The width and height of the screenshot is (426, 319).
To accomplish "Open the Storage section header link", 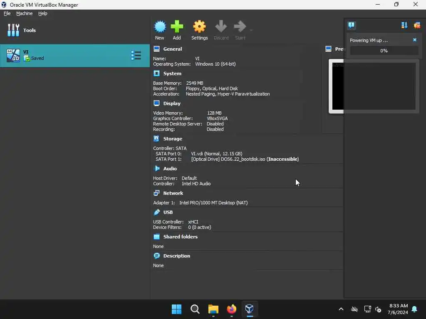I will click(x=173, y=139).
